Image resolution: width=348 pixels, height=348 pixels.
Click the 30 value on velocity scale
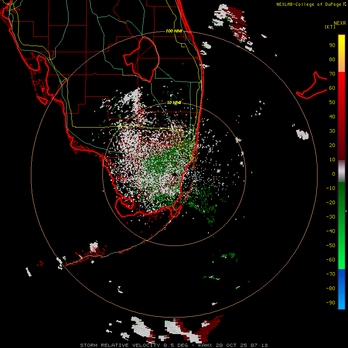[x=332, y=131]
